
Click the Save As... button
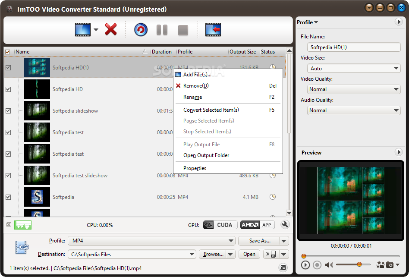[x=259, y=241]
